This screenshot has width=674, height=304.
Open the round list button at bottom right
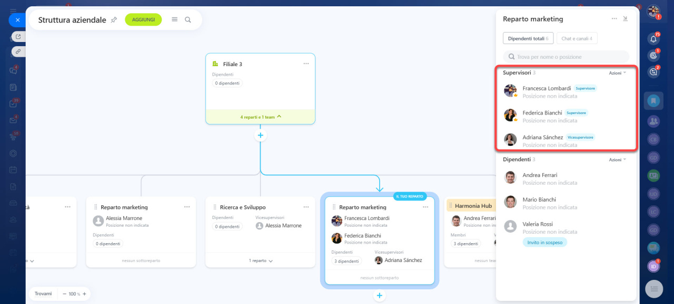654,288
